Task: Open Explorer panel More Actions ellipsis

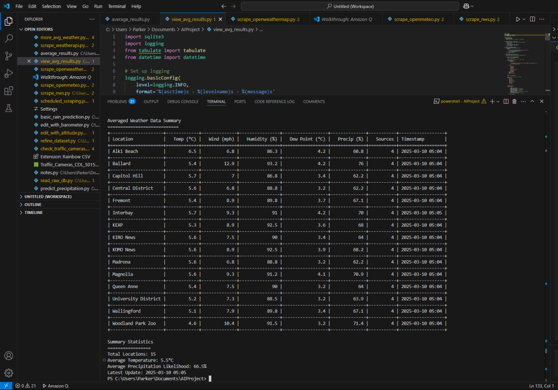Action: 92,19
